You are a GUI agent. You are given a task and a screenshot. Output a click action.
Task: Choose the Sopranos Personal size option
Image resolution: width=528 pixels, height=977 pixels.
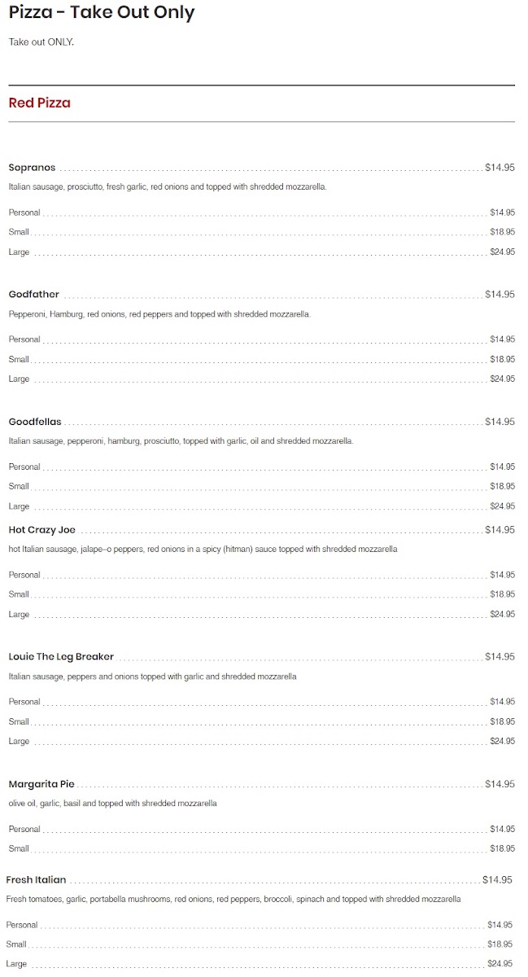pyautogui.click(x=261, y=212)
